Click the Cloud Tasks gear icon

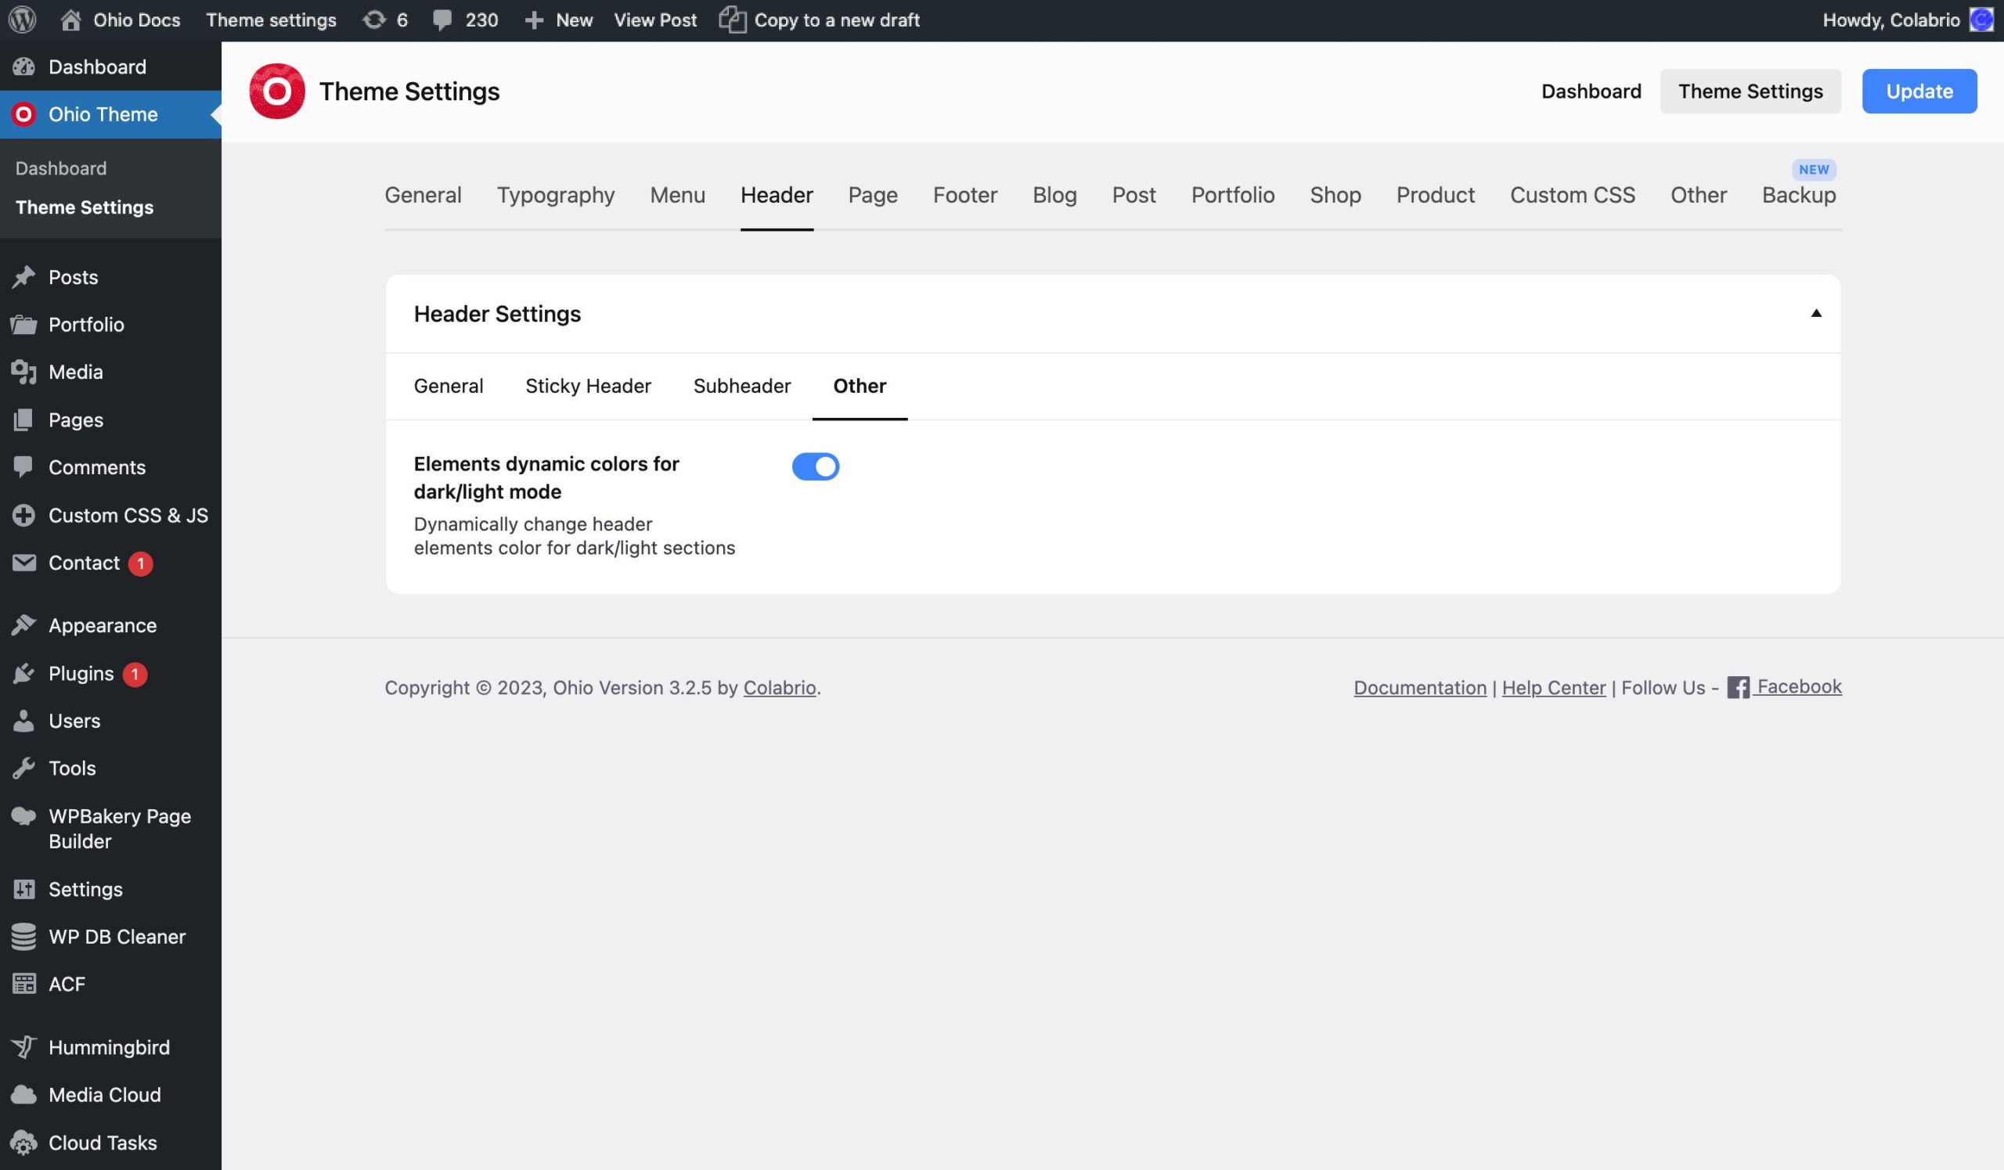point(23,1142)
